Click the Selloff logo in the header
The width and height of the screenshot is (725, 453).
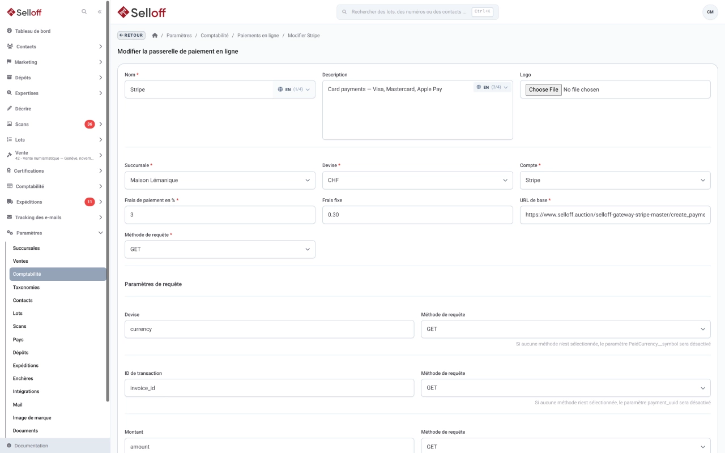[x=142, y=12]
